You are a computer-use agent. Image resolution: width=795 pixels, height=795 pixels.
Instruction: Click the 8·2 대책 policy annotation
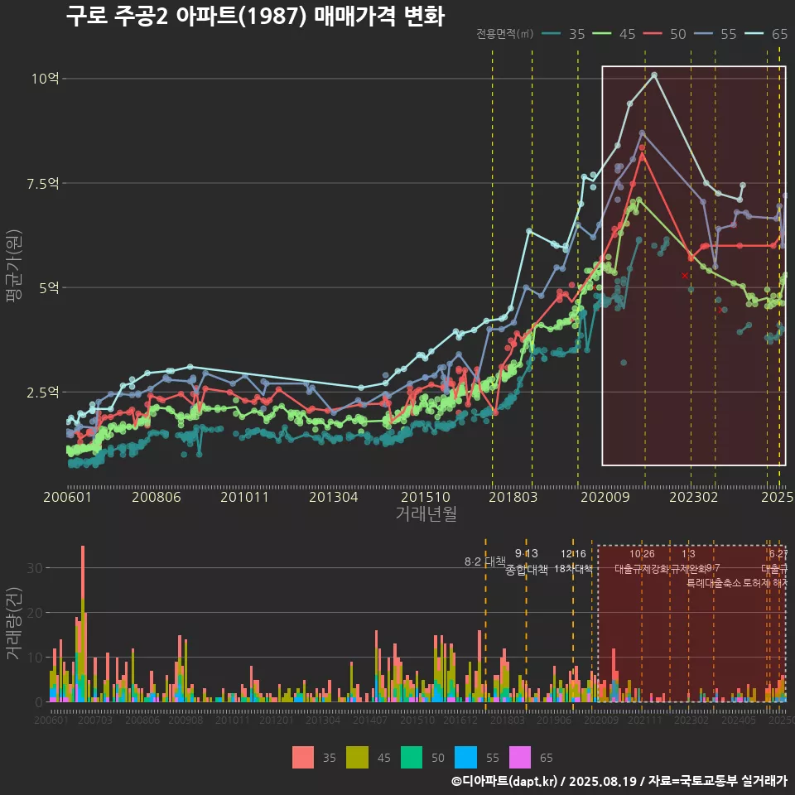pos(485,561)
